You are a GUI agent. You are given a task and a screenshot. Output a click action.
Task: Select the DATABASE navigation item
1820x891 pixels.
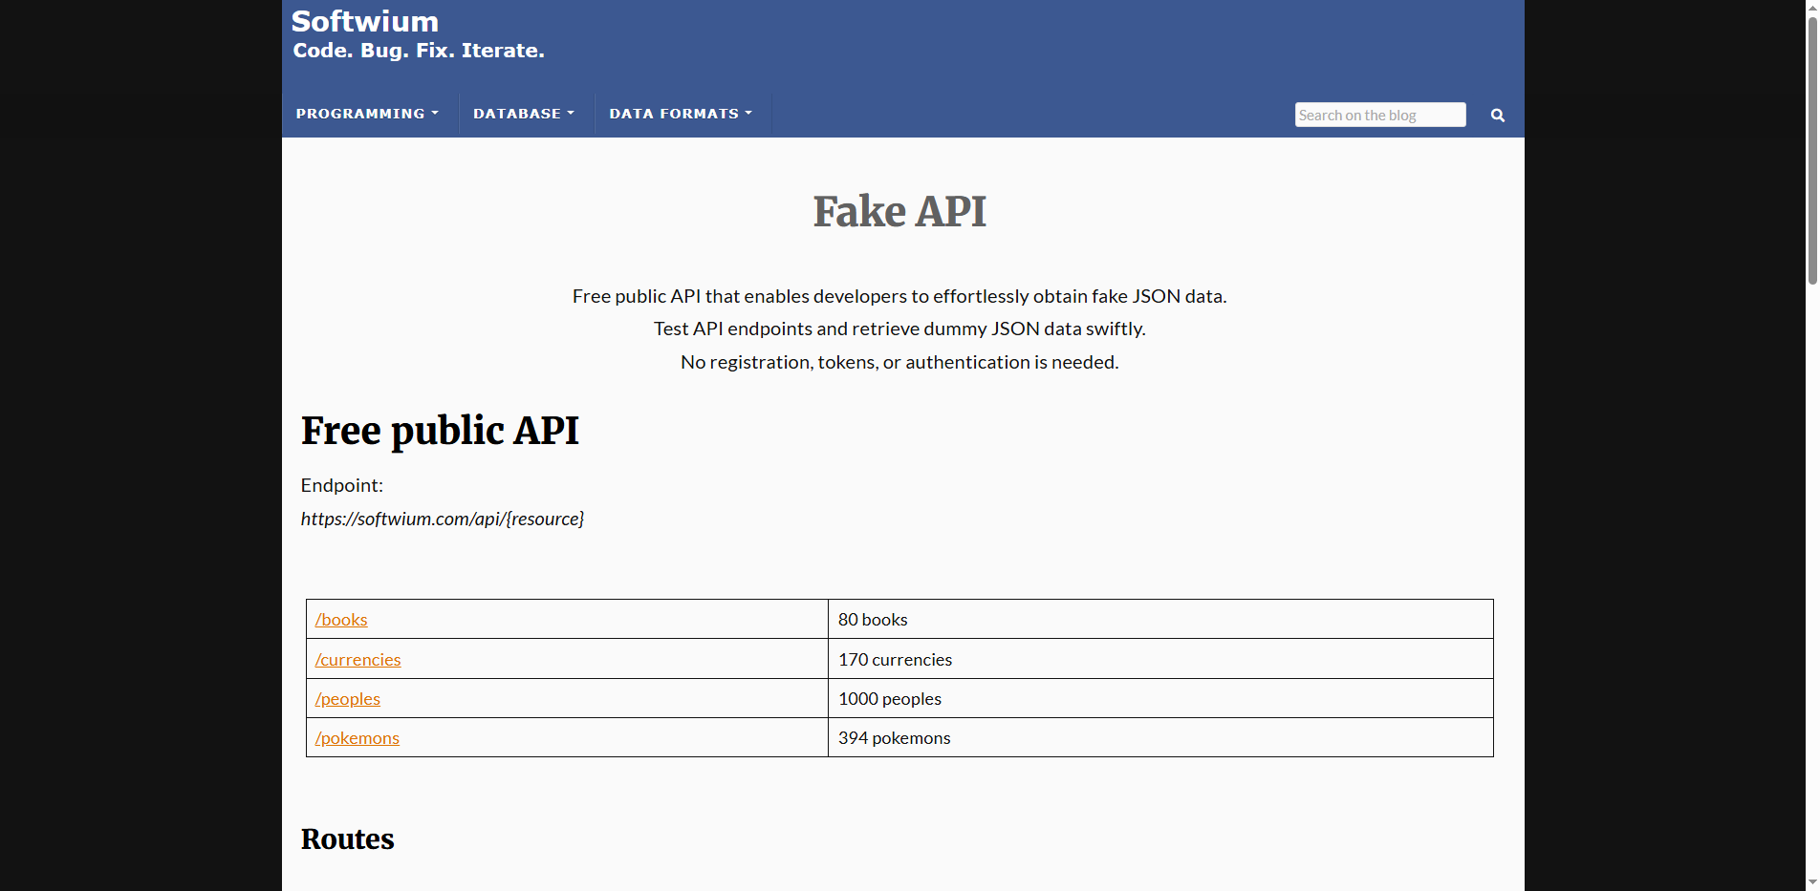click(524, 114)
